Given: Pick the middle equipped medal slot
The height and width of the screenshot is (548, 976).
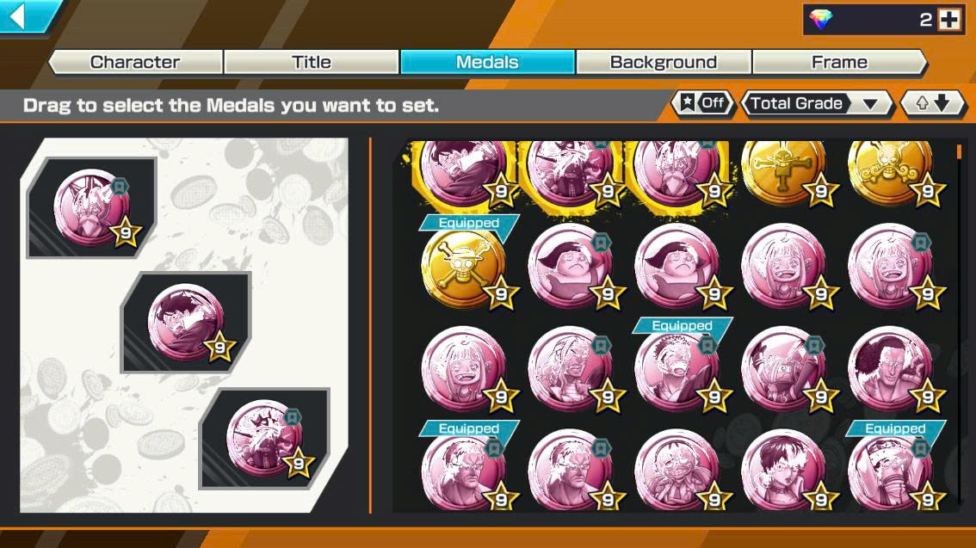Looking at the screenshot, I should 187,323.
